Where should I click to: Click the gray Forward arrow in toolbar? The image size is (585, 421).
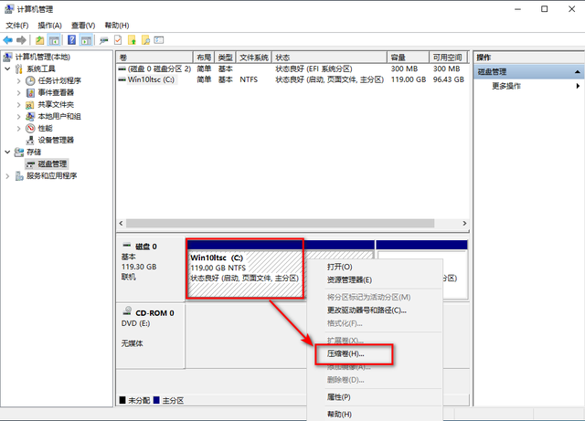[21, 40]
